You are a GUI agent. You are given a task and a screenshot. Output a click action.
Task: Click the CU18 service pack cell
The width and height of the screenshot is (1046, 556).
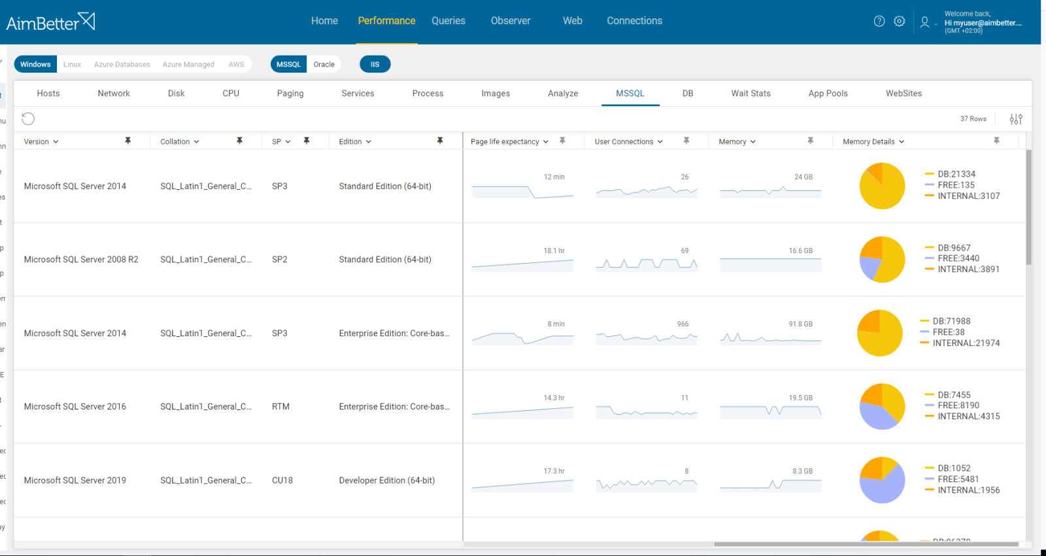coord(282,480)
